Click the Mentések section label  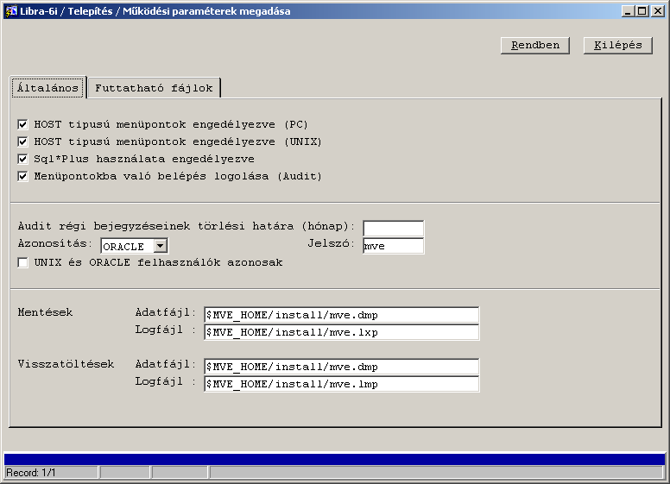point(45,312)
